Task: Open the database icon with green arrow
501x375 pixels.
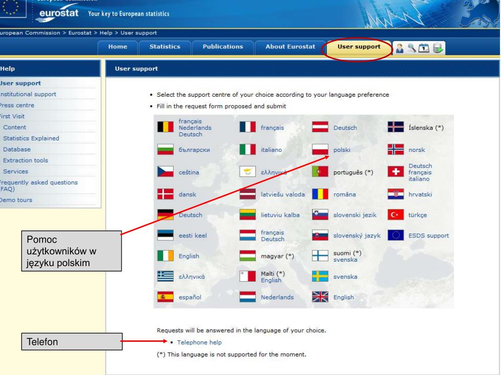Action: [x=438, y=48]
